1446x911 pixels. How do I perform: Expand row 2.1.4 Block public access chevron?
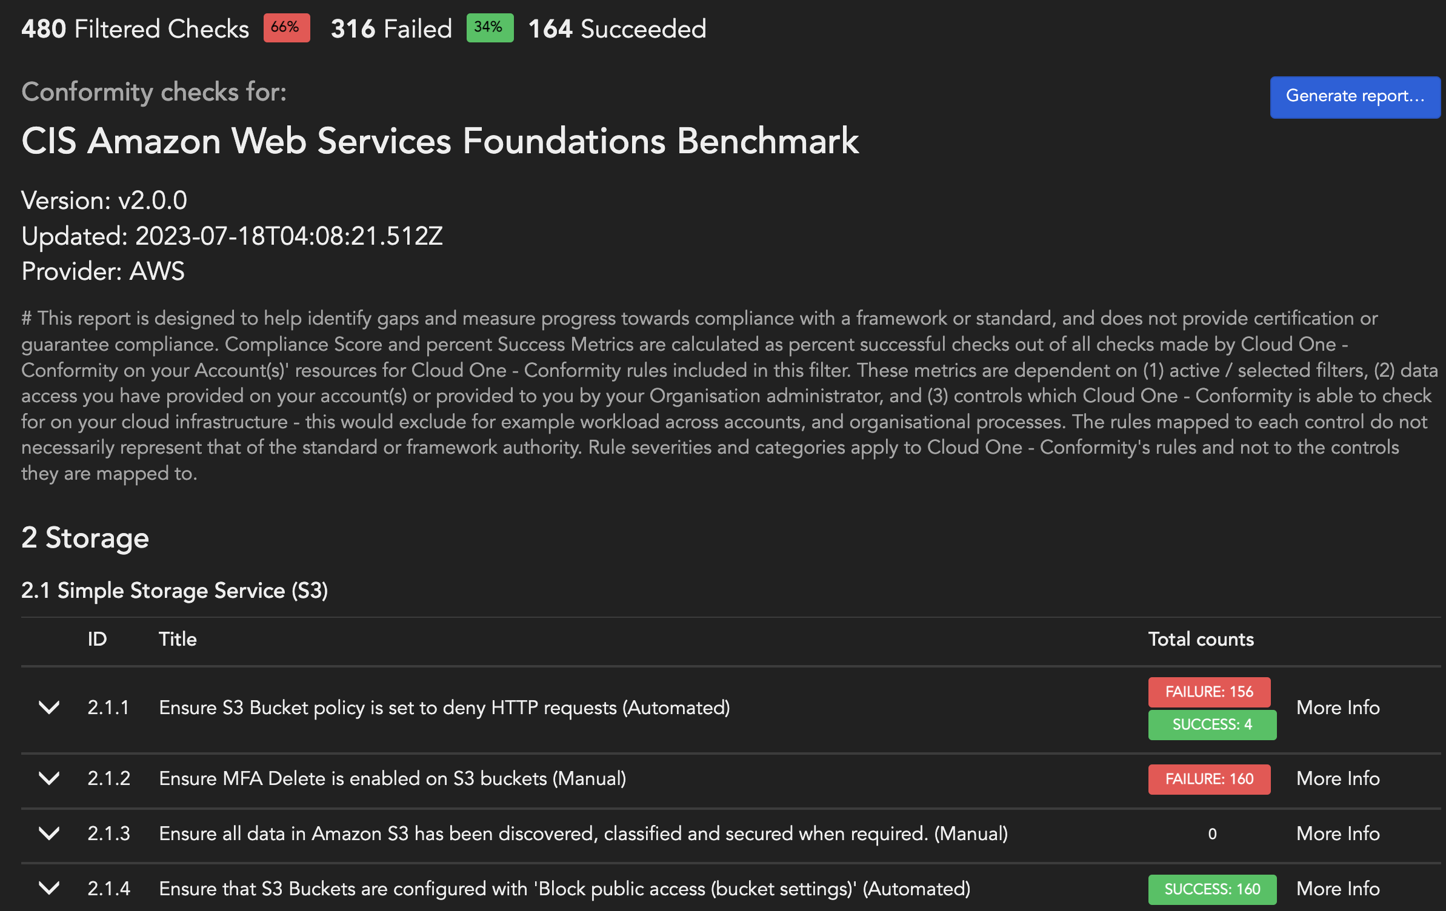click(49, 889)
